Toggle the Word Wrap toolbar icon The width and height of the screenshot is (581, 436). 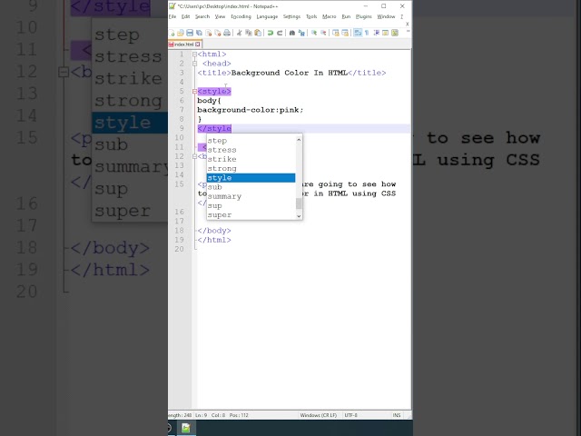358,33
